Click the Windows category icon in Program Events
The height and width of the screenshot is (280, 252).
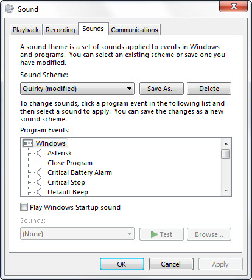[28, 143]
